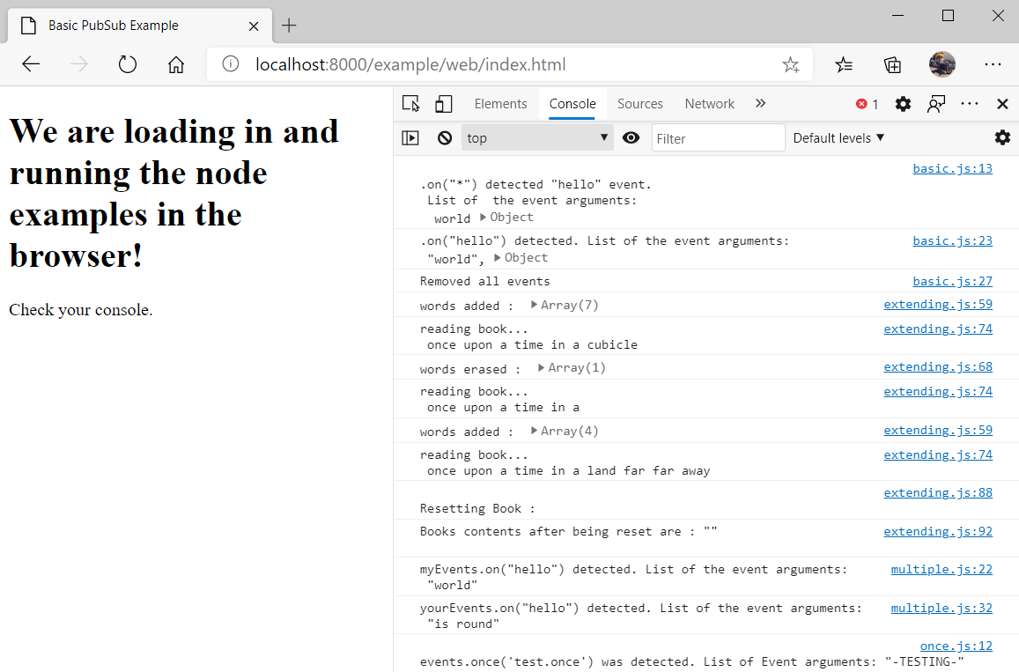Expand Array(7) in words added log

tap(564, 305)
